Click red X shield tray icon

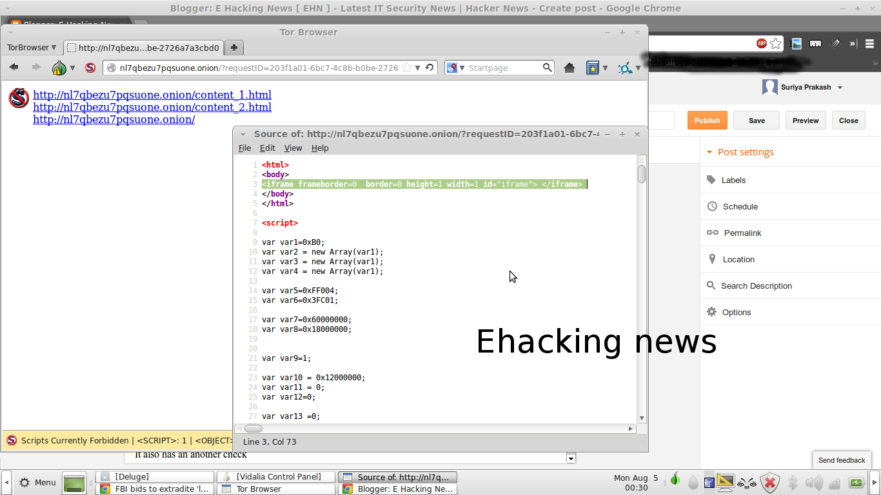coord(769,482)
